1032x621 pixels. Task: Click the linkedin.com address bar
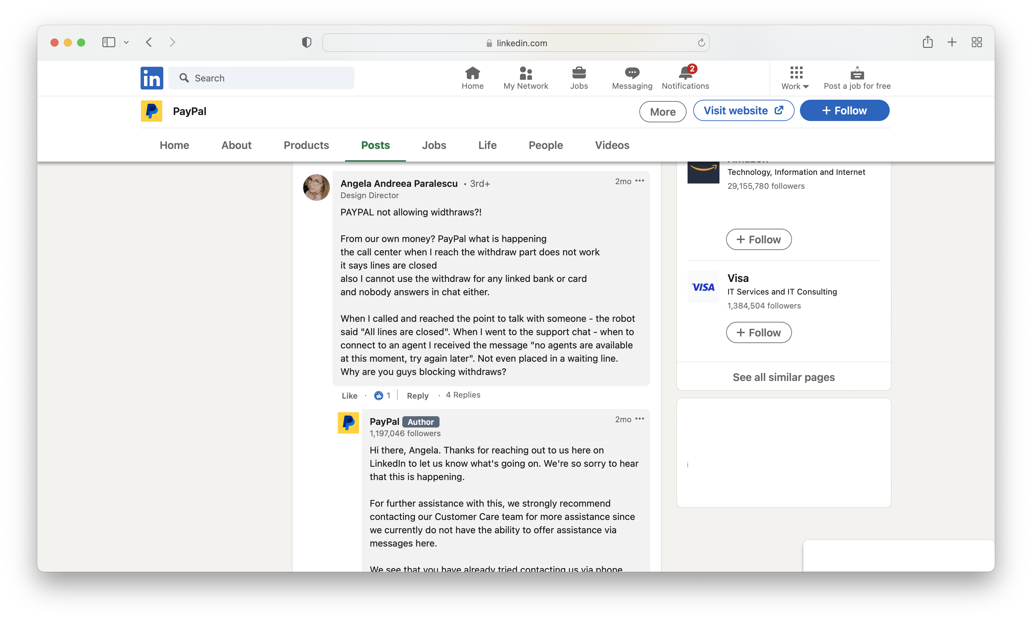[x=516, y=43]
